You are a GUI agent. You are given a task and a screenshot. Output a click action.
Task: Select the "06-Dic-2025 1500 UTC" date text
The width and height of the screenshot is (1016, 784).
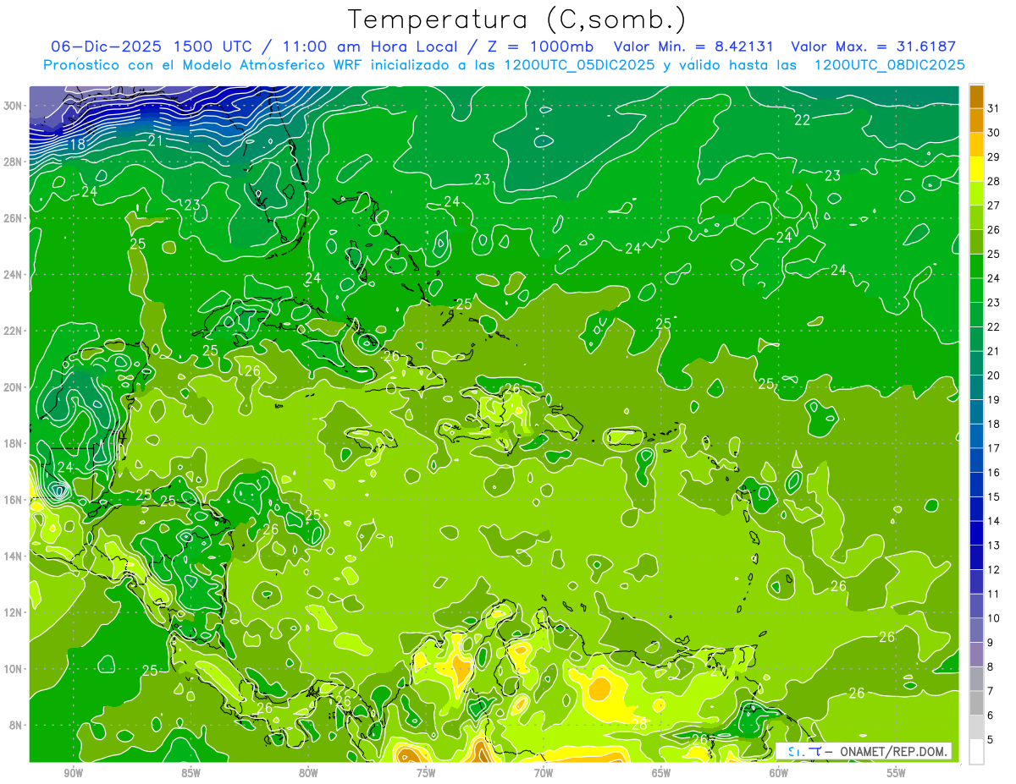152,47
